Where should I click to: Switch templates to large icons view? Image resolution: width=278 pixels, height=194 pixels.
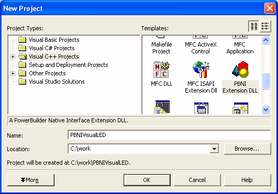coord(254,26)
